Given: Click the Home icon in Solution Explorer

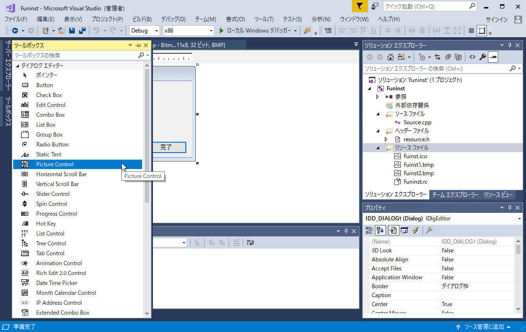Looking at the screenshot, I should click(390, 57).
